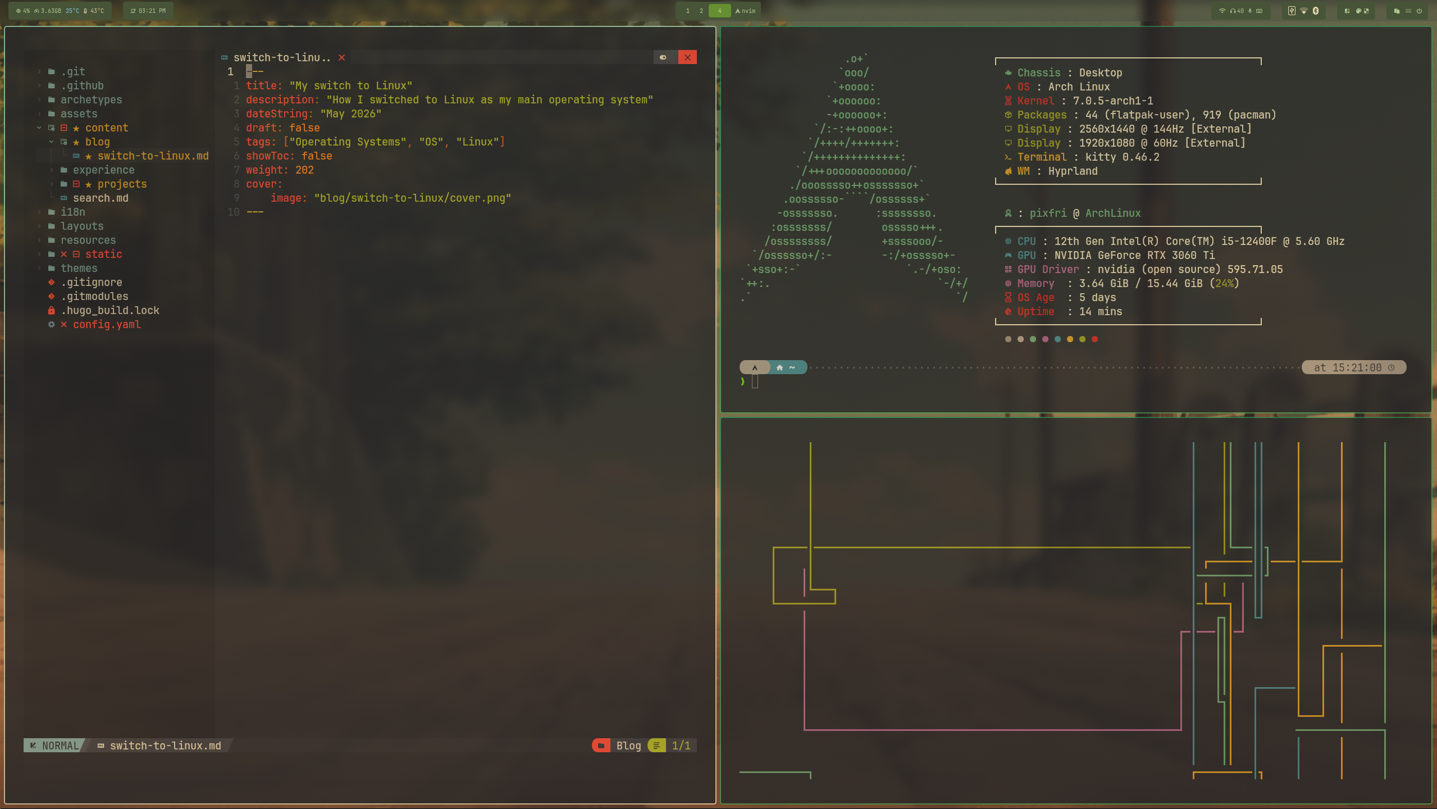Open .hugo_build.lock in the file tree
Screen dimensions: 1437x809
click(110, 310)
